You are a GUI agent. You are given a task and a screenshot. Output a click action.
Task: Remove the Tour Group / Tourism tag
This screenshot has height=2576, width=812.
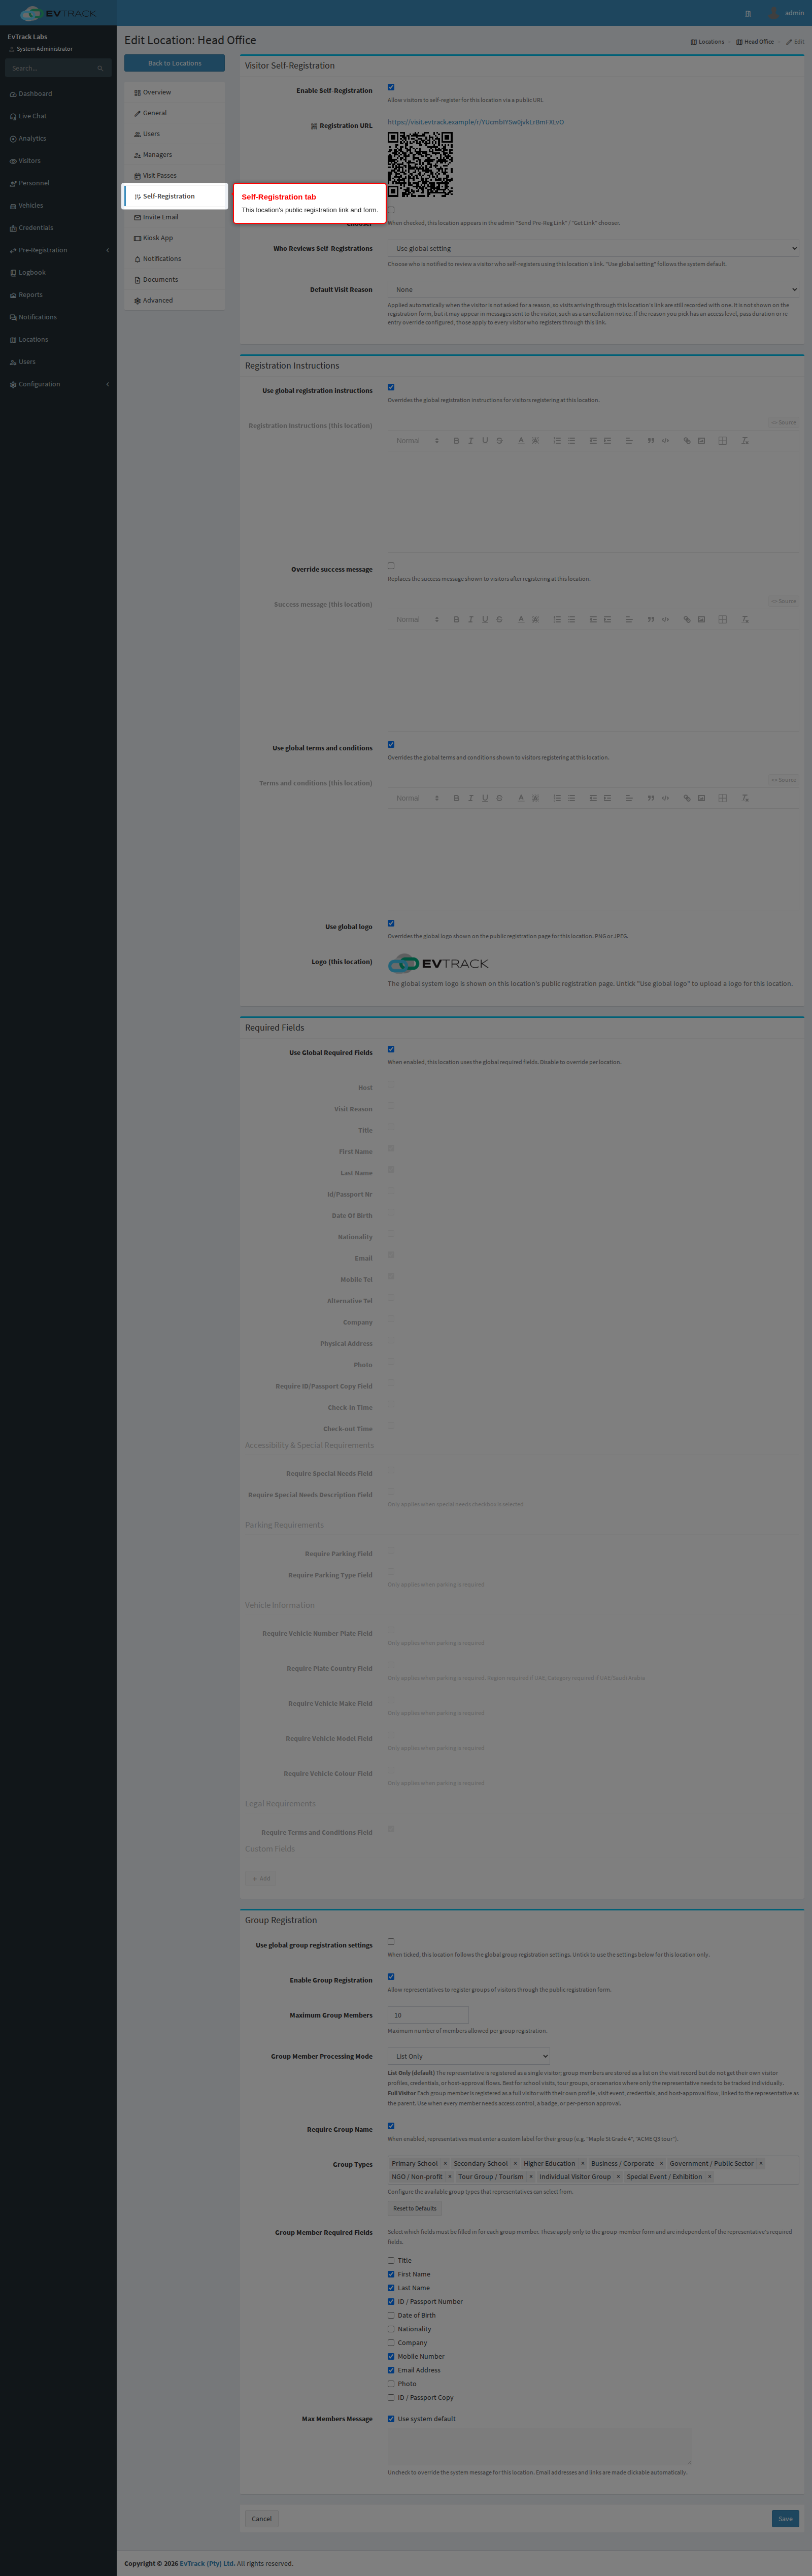[531, 2176]
